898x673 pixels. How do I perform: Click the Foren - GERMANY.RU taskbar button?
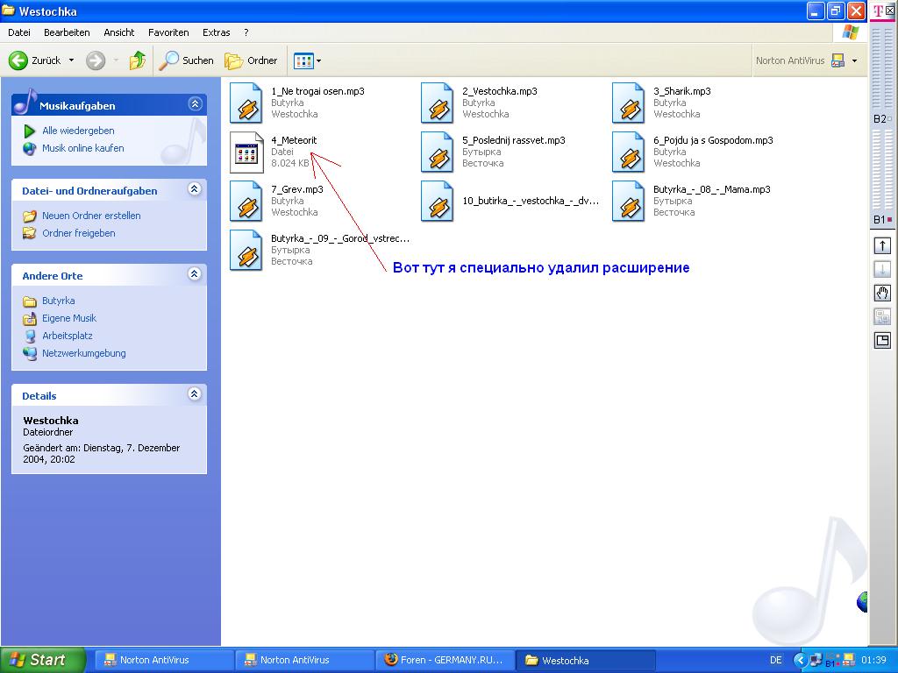(x=445, y=660)
